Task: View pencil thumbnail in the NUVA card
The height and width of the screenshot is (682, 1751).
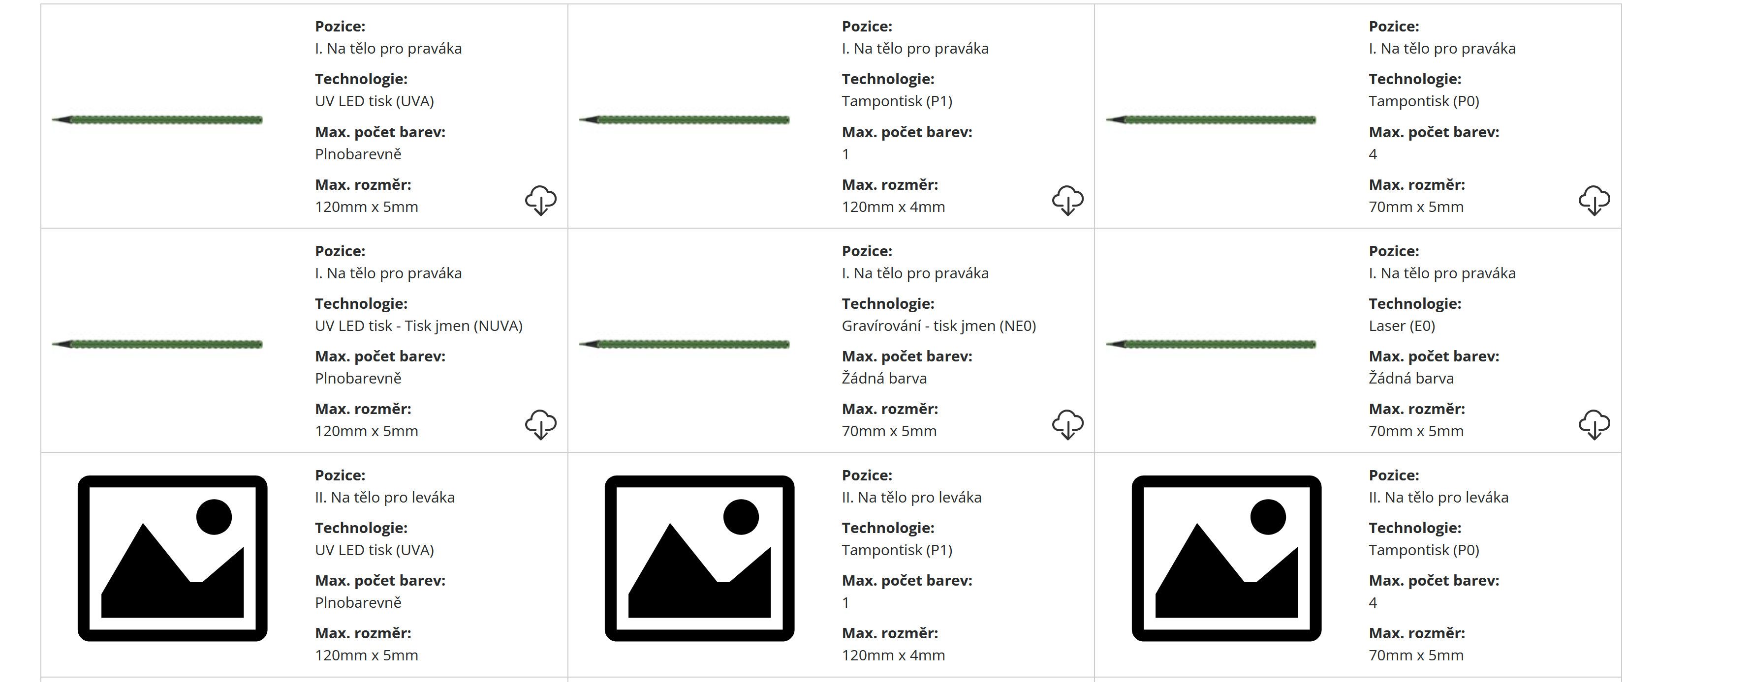Action: point(157,344)
